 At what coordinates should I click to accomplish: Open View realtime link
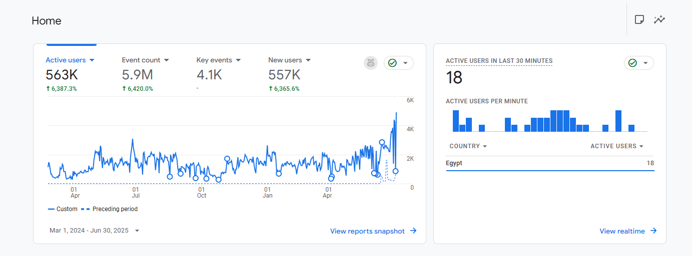(622, 231)
